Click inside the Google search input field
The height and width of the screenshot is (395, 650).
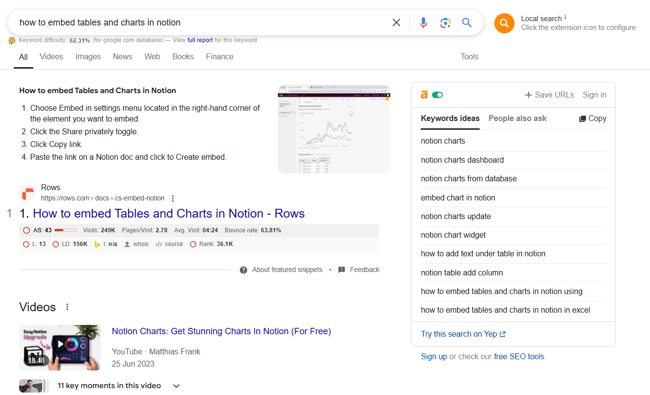click(201, 23)
